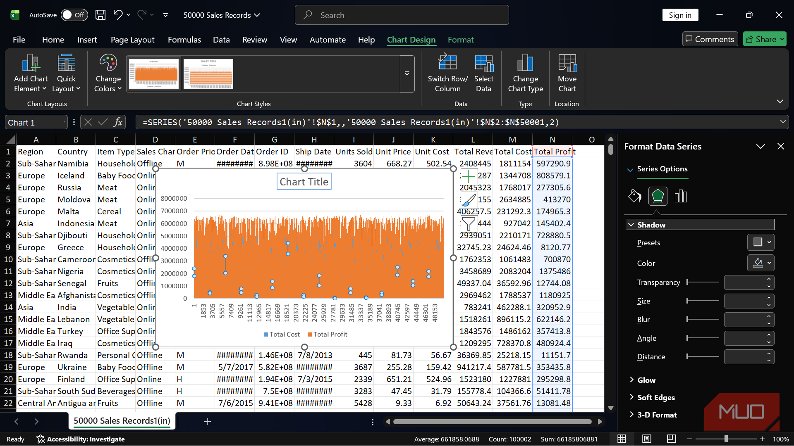The image size is (794, 446).
Task: Click the Transparency slider
Action: [703, 282]
